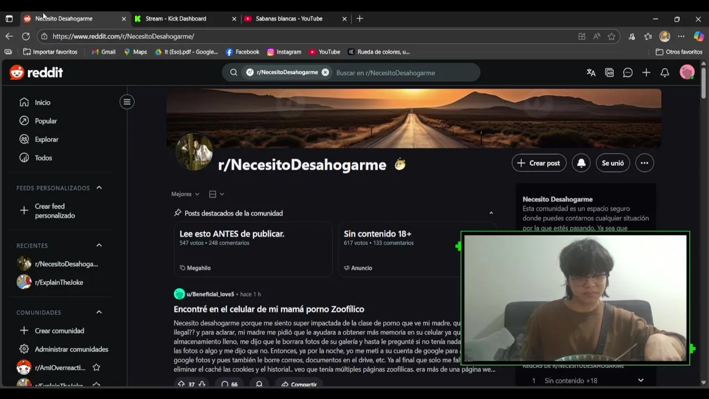Open Administrar comunidades
Image resolution: width=709 pixels, height=399 pixels.
point(64,349)
